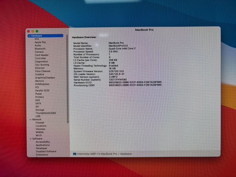
Task: Select Graphics/Displays entry
Action: (45, 78)
